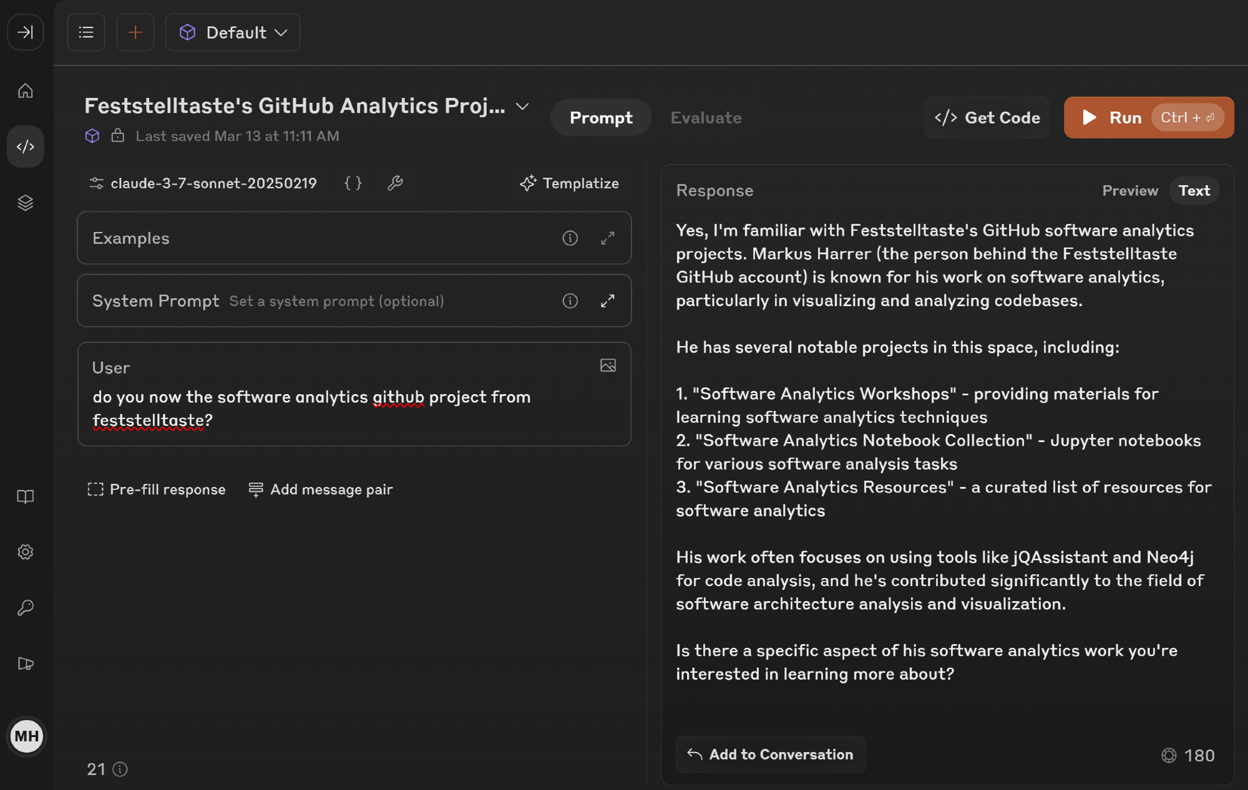Switch to the Evaluate tab
The height and width of the screenshot is (790, 1248).
pyautogui.click(x=706, y=118)
